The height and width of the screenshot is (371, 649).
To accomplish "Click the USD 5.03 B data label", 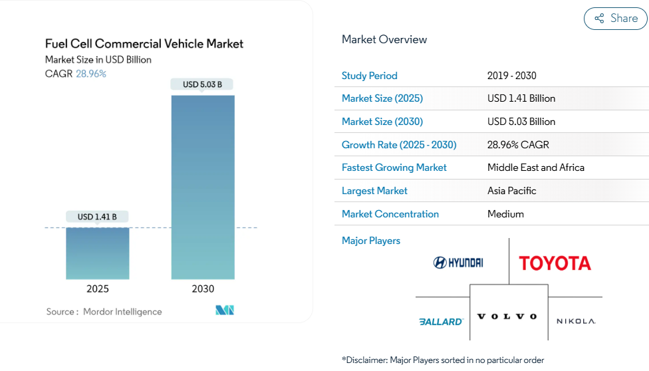I will pos(203,84).
